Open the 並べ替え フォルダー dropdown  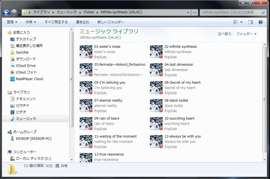(246, 34)
